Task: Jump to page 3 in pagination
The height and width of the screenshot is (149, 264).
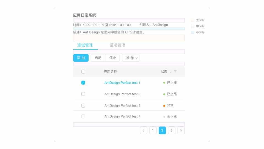Action: [x=172, y=131]
